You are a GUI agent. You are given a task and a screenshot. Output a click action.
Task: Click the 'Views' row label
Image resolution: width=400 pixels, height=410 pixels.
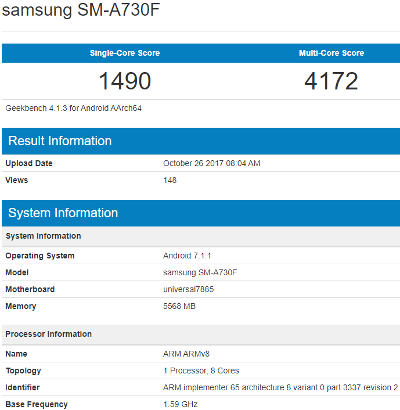coord(16,180)
